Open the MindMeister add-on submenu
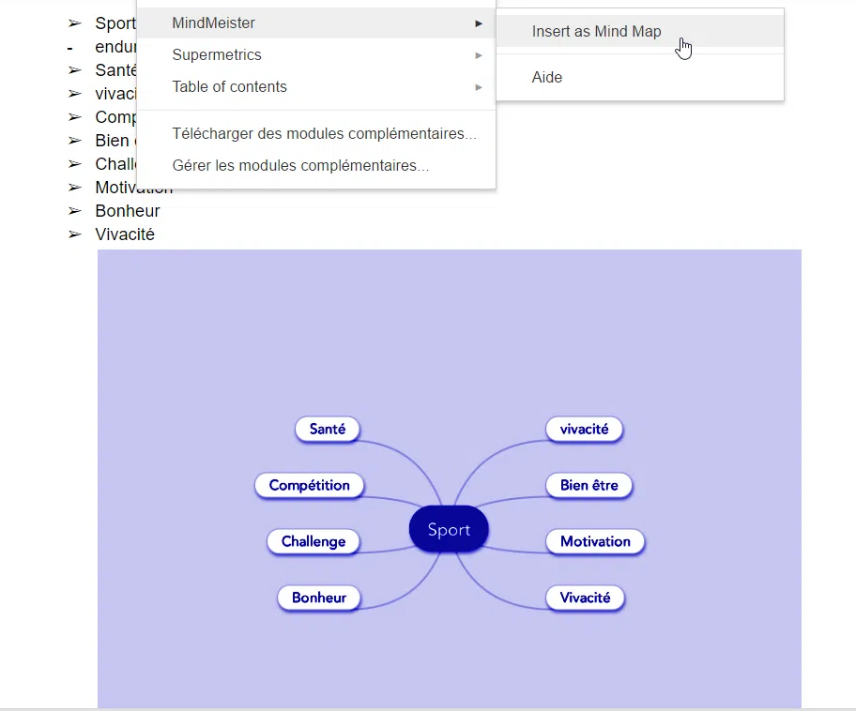Viewport: 856px width, 711px height. (316, 23)
